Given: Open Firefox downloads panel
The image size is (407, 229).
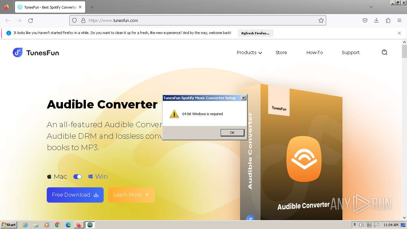Looking at the screenshot, I should [x=376, y=20].
